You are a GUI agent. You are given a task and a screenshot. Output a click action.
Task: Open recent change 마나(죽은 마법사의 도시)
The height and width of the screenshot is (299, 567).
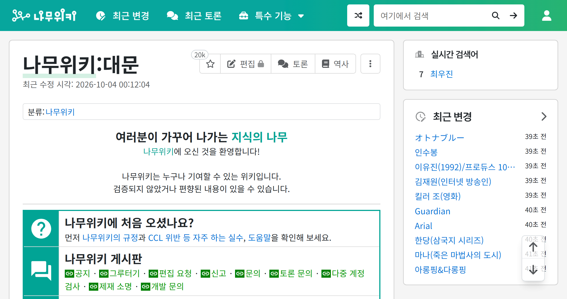point(458,255)
